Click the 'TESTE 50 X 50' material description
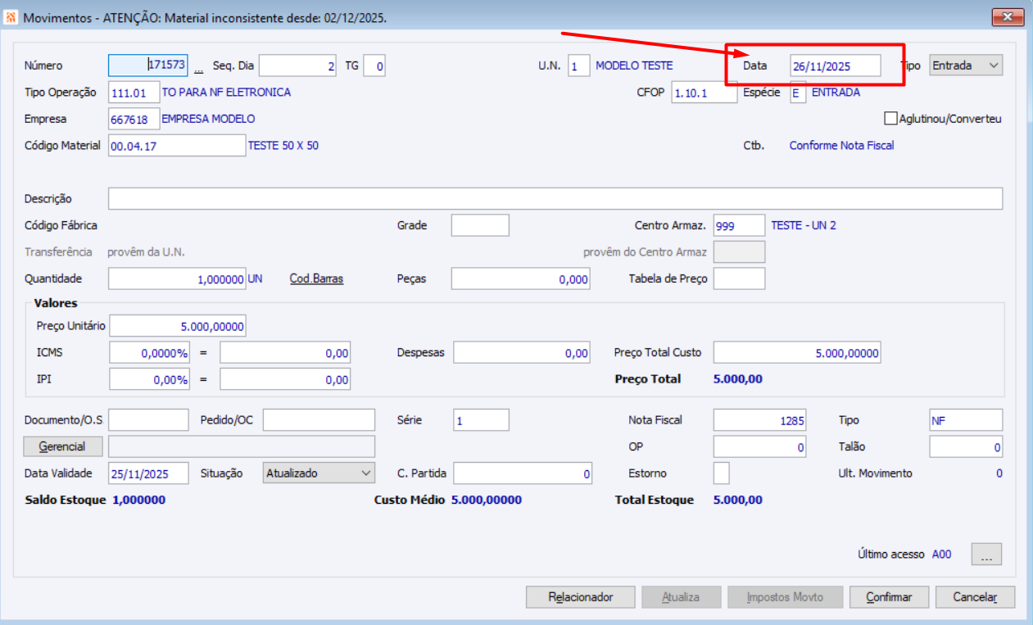1033x625 pixels. [283, 145]
